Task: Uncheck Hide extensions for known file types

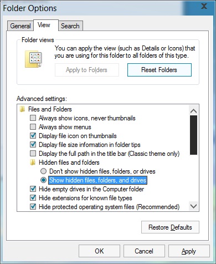Action: (x=33, y=198)
